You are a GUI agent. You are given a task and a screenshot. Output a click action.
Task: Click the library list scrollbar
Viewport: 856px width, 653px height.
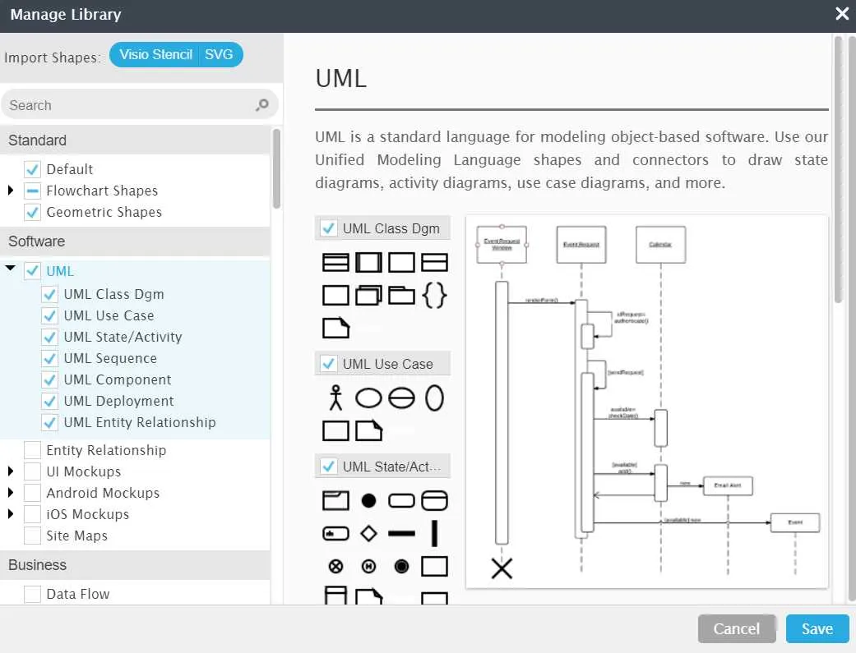277,168
